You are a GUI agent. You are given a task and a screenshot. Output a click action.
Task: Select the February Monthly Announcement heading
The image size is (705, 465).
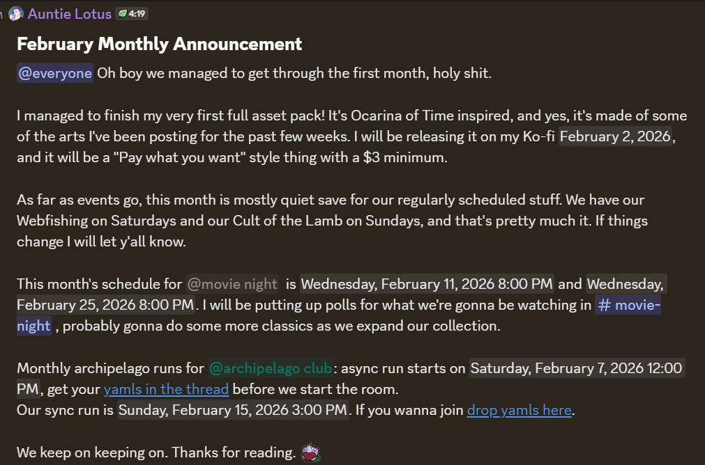tap(159, 44)
